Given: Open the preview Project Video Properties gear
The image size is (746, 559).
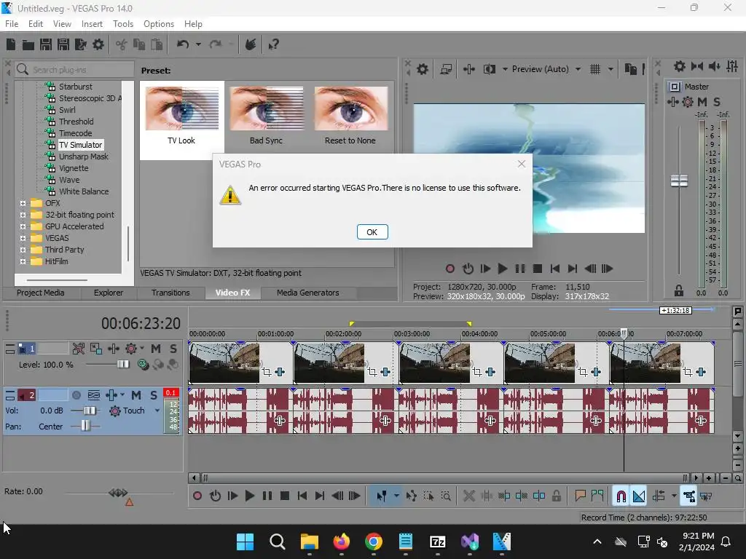Looking at the screenshot, I should (423, 69).
